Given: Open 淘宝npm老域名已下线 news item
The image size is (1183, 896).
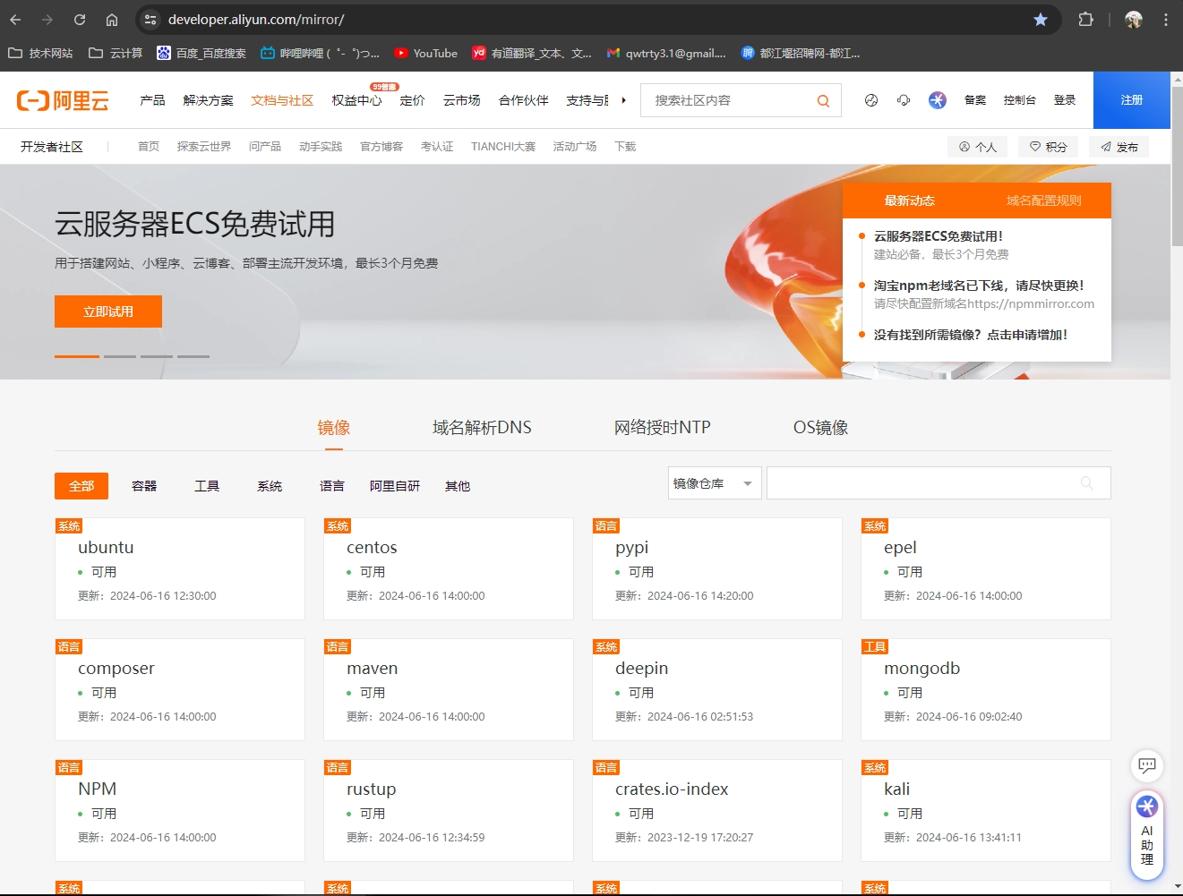Looking at the screenshot, I should (x=979, y=286).
